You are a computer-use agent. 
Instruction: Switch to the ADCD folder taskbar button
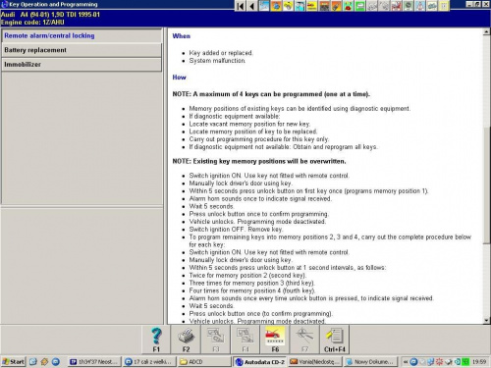coord(204,362)
